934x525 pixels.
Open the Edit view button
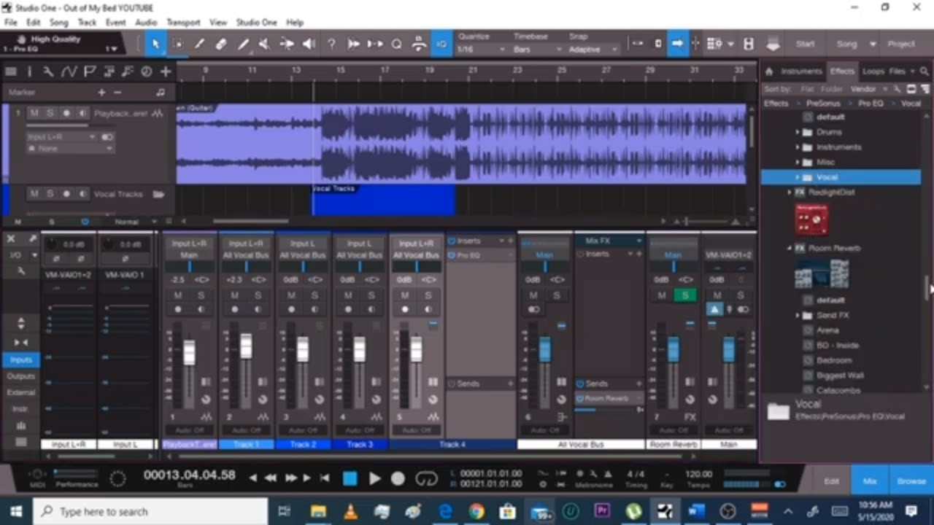pyautogui.click(x=831, y=481)
